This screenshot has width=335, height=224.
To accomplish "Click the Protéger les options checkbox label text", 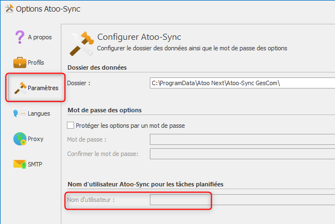I will point(130,126).
